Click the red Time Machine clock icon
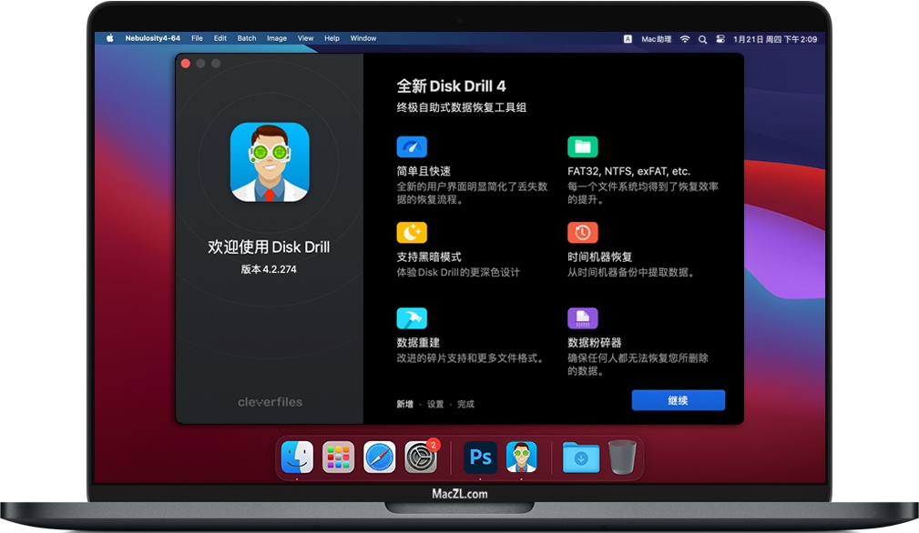The width and height of the screenshot is (919, 533). [583, 232]
